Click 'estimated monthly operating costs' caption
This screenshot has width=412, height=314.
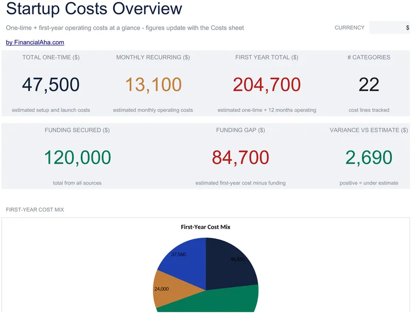tap(153, 110)
